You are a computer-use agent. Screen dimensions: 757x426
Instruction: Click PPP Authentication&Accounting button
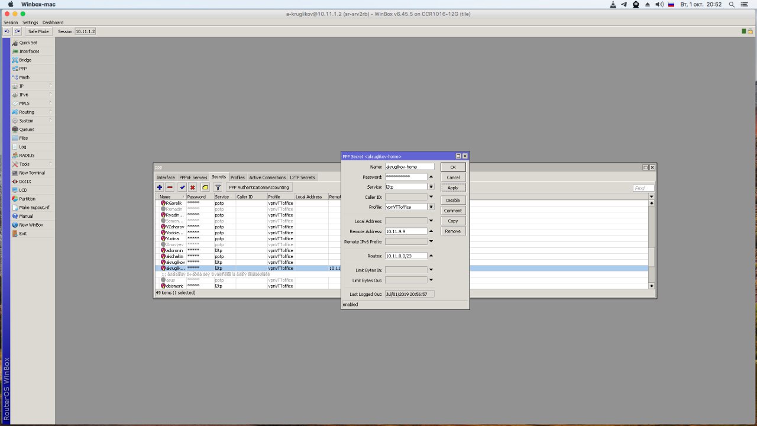tap(259, 188)
